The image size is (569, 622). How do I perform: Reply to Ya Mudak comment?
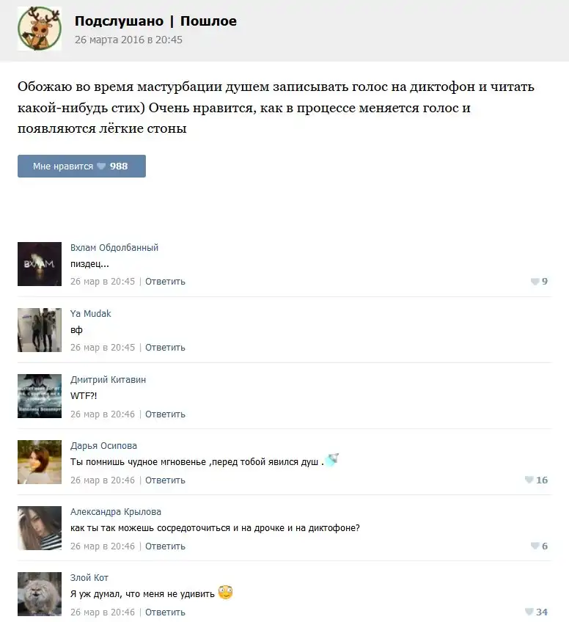coord(165,348)
